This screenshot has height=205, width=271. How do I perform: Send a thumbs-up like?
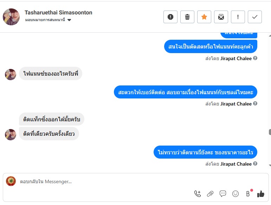tap(260, 193)
